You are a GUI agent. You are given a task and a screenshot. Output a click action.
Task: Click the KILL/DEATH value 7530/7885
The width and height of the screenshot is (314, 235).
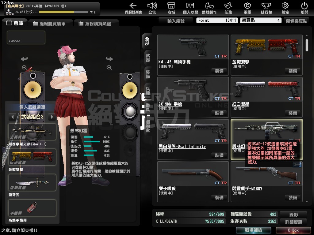pyautogui.click(x=214, y=222)
